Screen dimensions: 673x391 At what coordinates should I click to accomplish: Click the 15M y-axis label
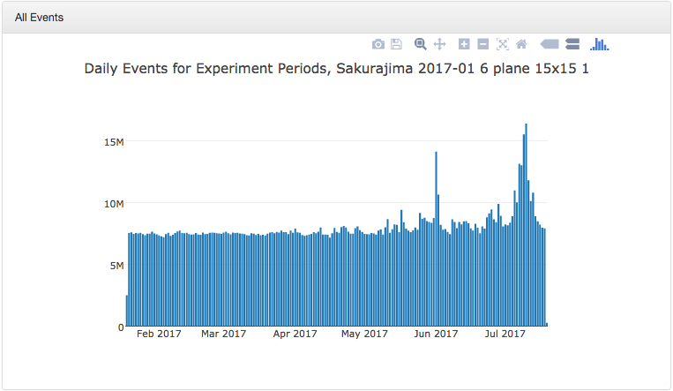click(113, 142)
